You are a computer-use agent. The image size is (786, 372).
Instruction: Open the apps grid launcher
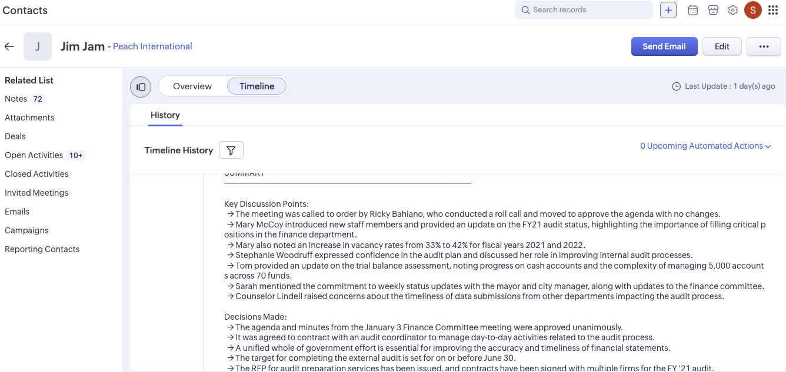(774, 10)
